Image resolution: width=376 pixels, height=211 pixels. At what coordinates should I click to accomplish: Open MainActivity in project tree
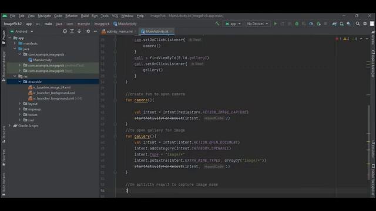coord(40,60)
